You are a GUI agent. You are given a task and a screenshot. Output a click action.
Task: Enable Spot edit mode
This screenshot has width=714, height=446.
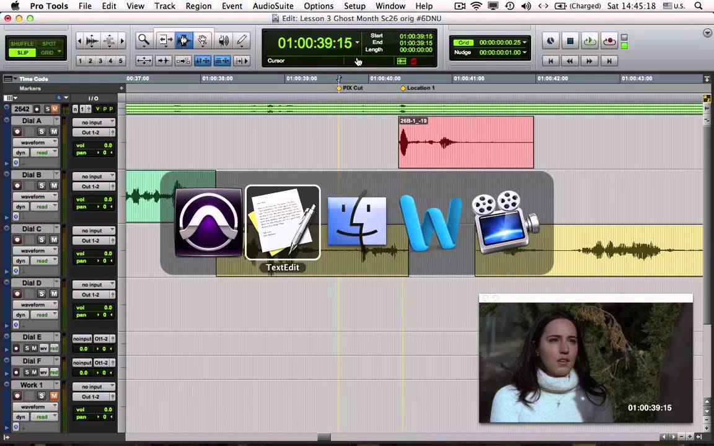click(49, 44)
